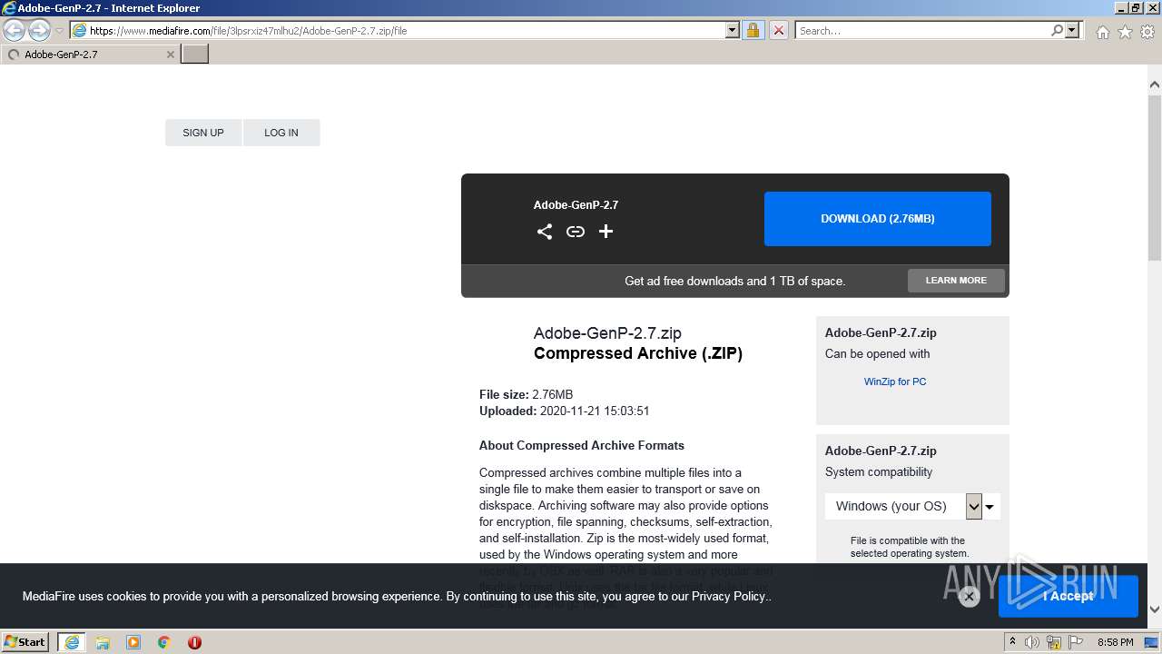Open the search provider dropdown
The height and width of the screenshot is (654, 1162).
(x=1073, y=30)
